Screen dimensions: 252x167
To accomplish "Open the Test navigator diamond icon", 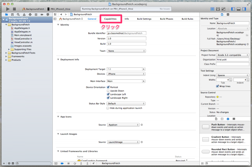I will [30, 14].
